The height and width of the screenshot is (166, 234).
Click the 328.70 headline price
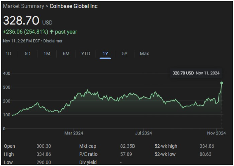tap(21, 20)
